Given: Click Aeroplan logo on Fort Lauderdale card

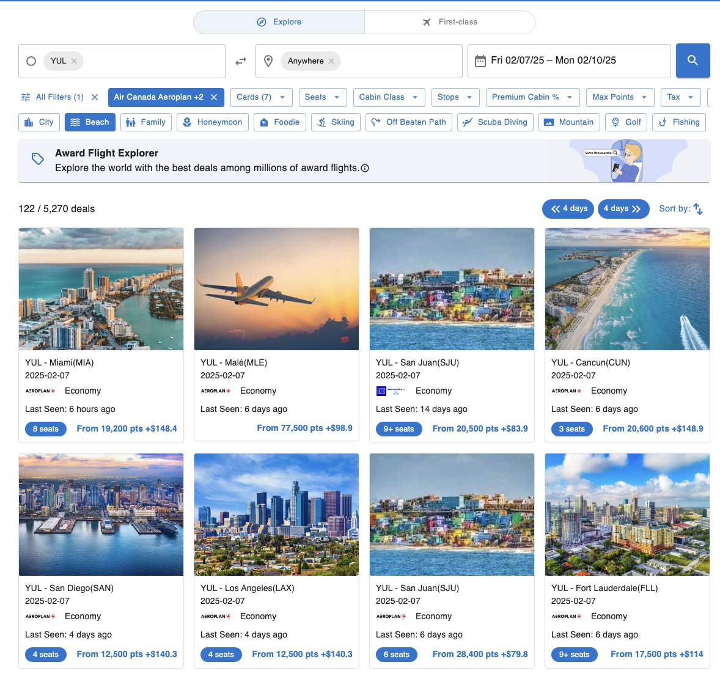Looking at the screenshot, I should point(567,617).
